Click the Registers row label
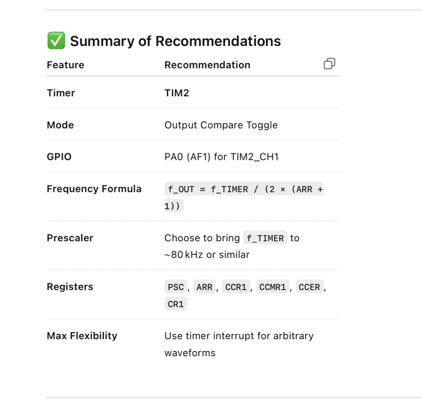This screenshot has height=411, width=422. 70,287
